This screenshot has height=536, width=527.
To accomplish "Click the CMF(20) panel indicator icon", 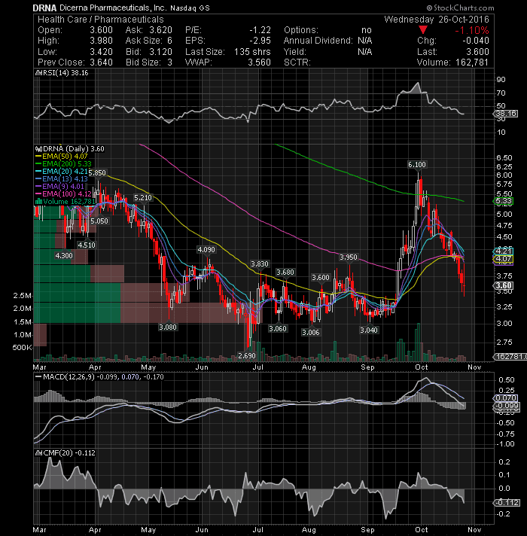I will point(38,453).
